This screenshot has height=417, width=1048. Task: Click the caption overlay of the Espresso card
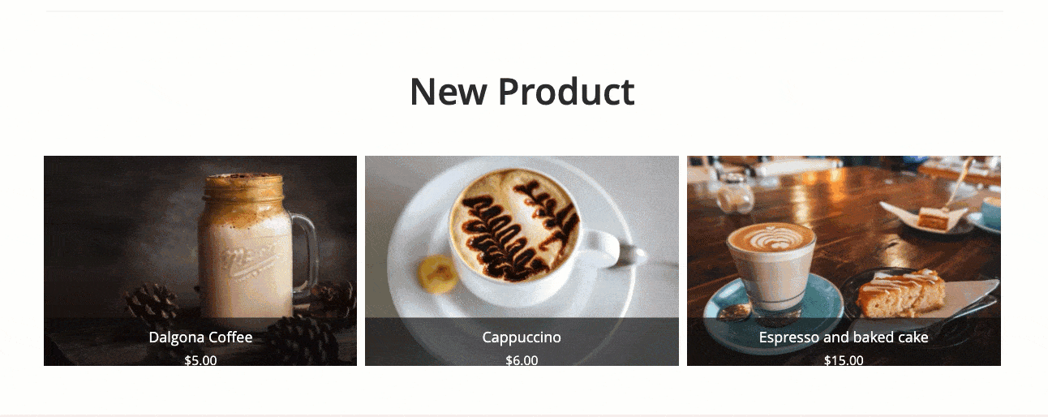tap(844, 342)
